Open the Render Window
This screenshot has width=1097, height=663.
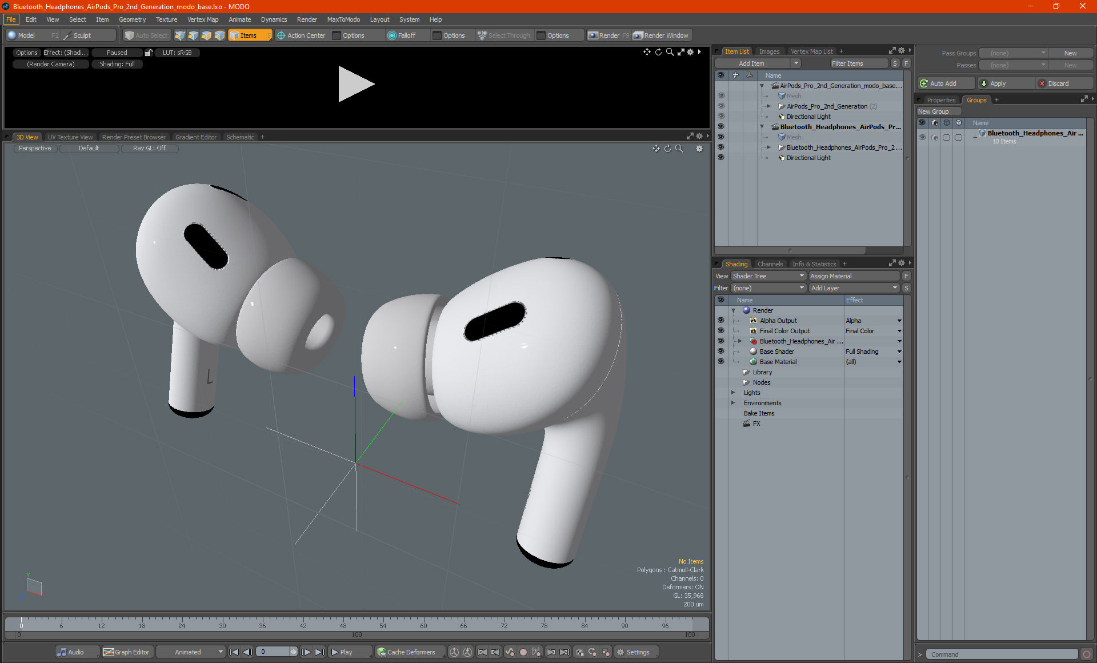(x=661, y=35)
